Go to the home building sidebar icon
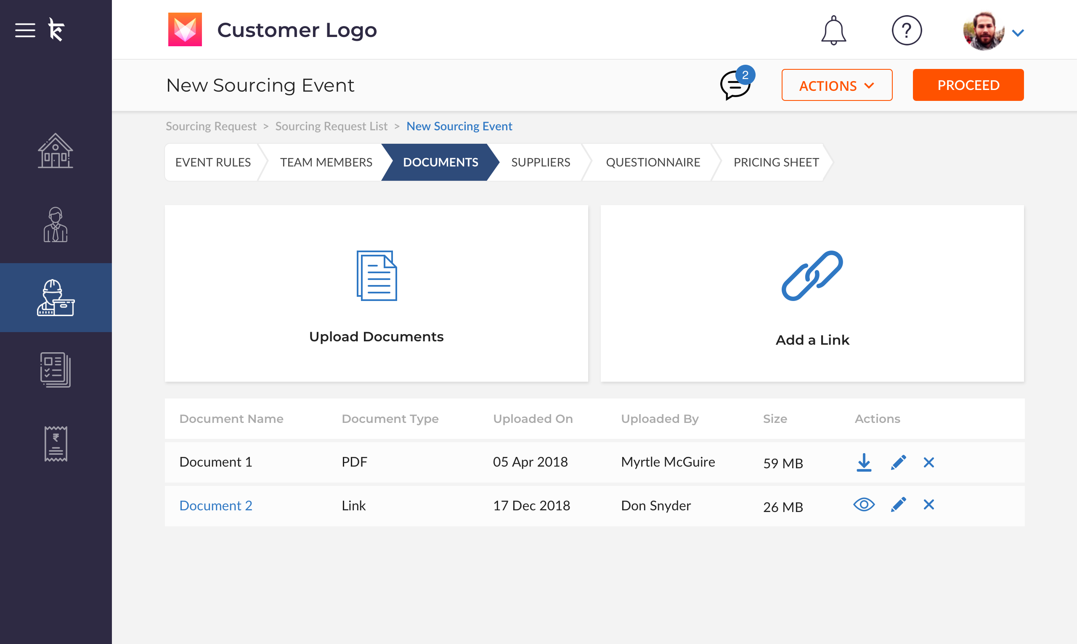This screenshot has width=1077, height=644. (x=56, y=150)
